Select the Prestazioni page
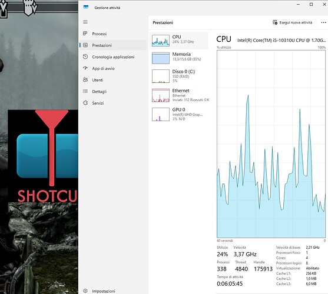328x294 pixels. (x=113, y=45)
